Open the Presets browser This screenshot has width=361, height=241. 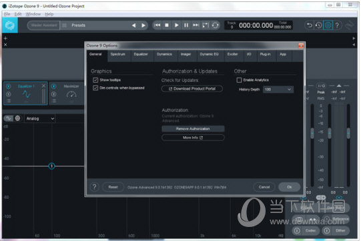[x=78, y=25]
